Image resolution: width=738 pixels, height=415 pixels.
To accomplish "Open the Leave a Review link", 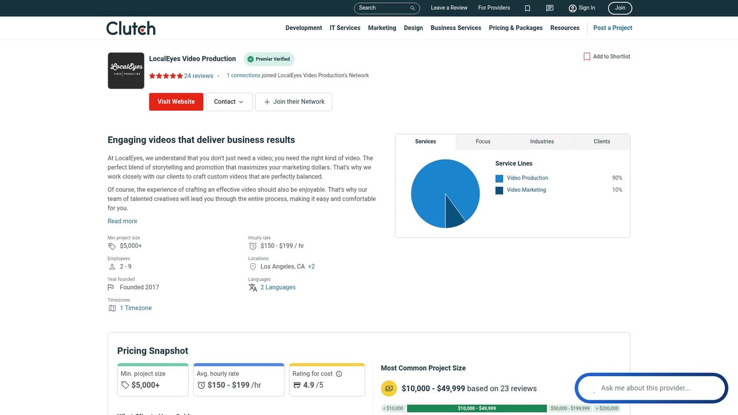I will pyautogui.click(x=449, y=8).
